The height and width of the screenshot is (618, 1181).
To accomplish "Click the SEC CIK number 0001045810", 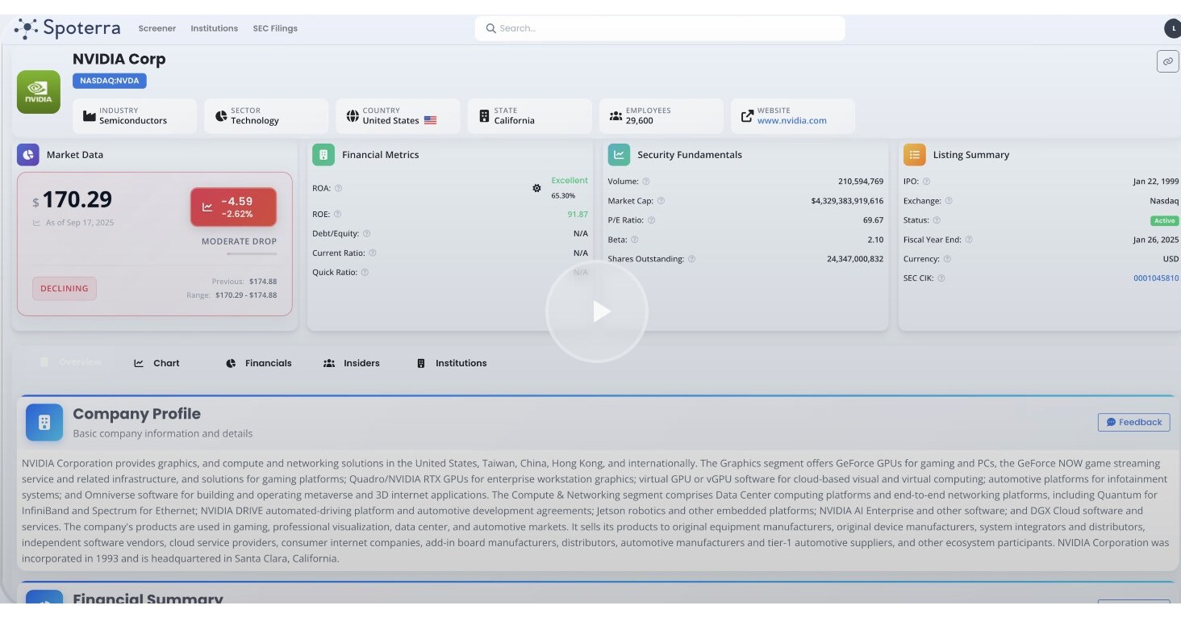I will (x=1155, y=278).
